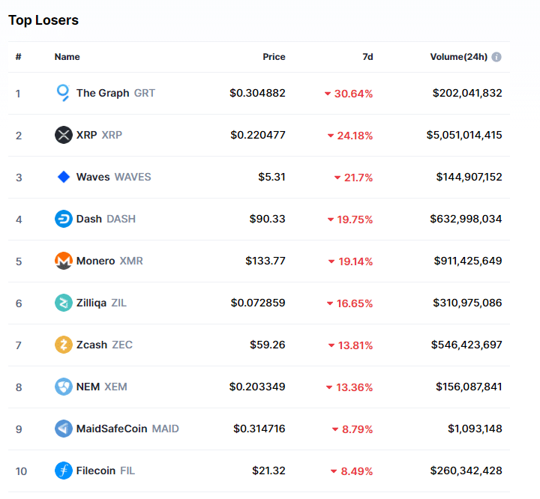The height and width of the screenshot is (499, 540).
Task: Click Dash price $90.33
Action: click(267, 219)
